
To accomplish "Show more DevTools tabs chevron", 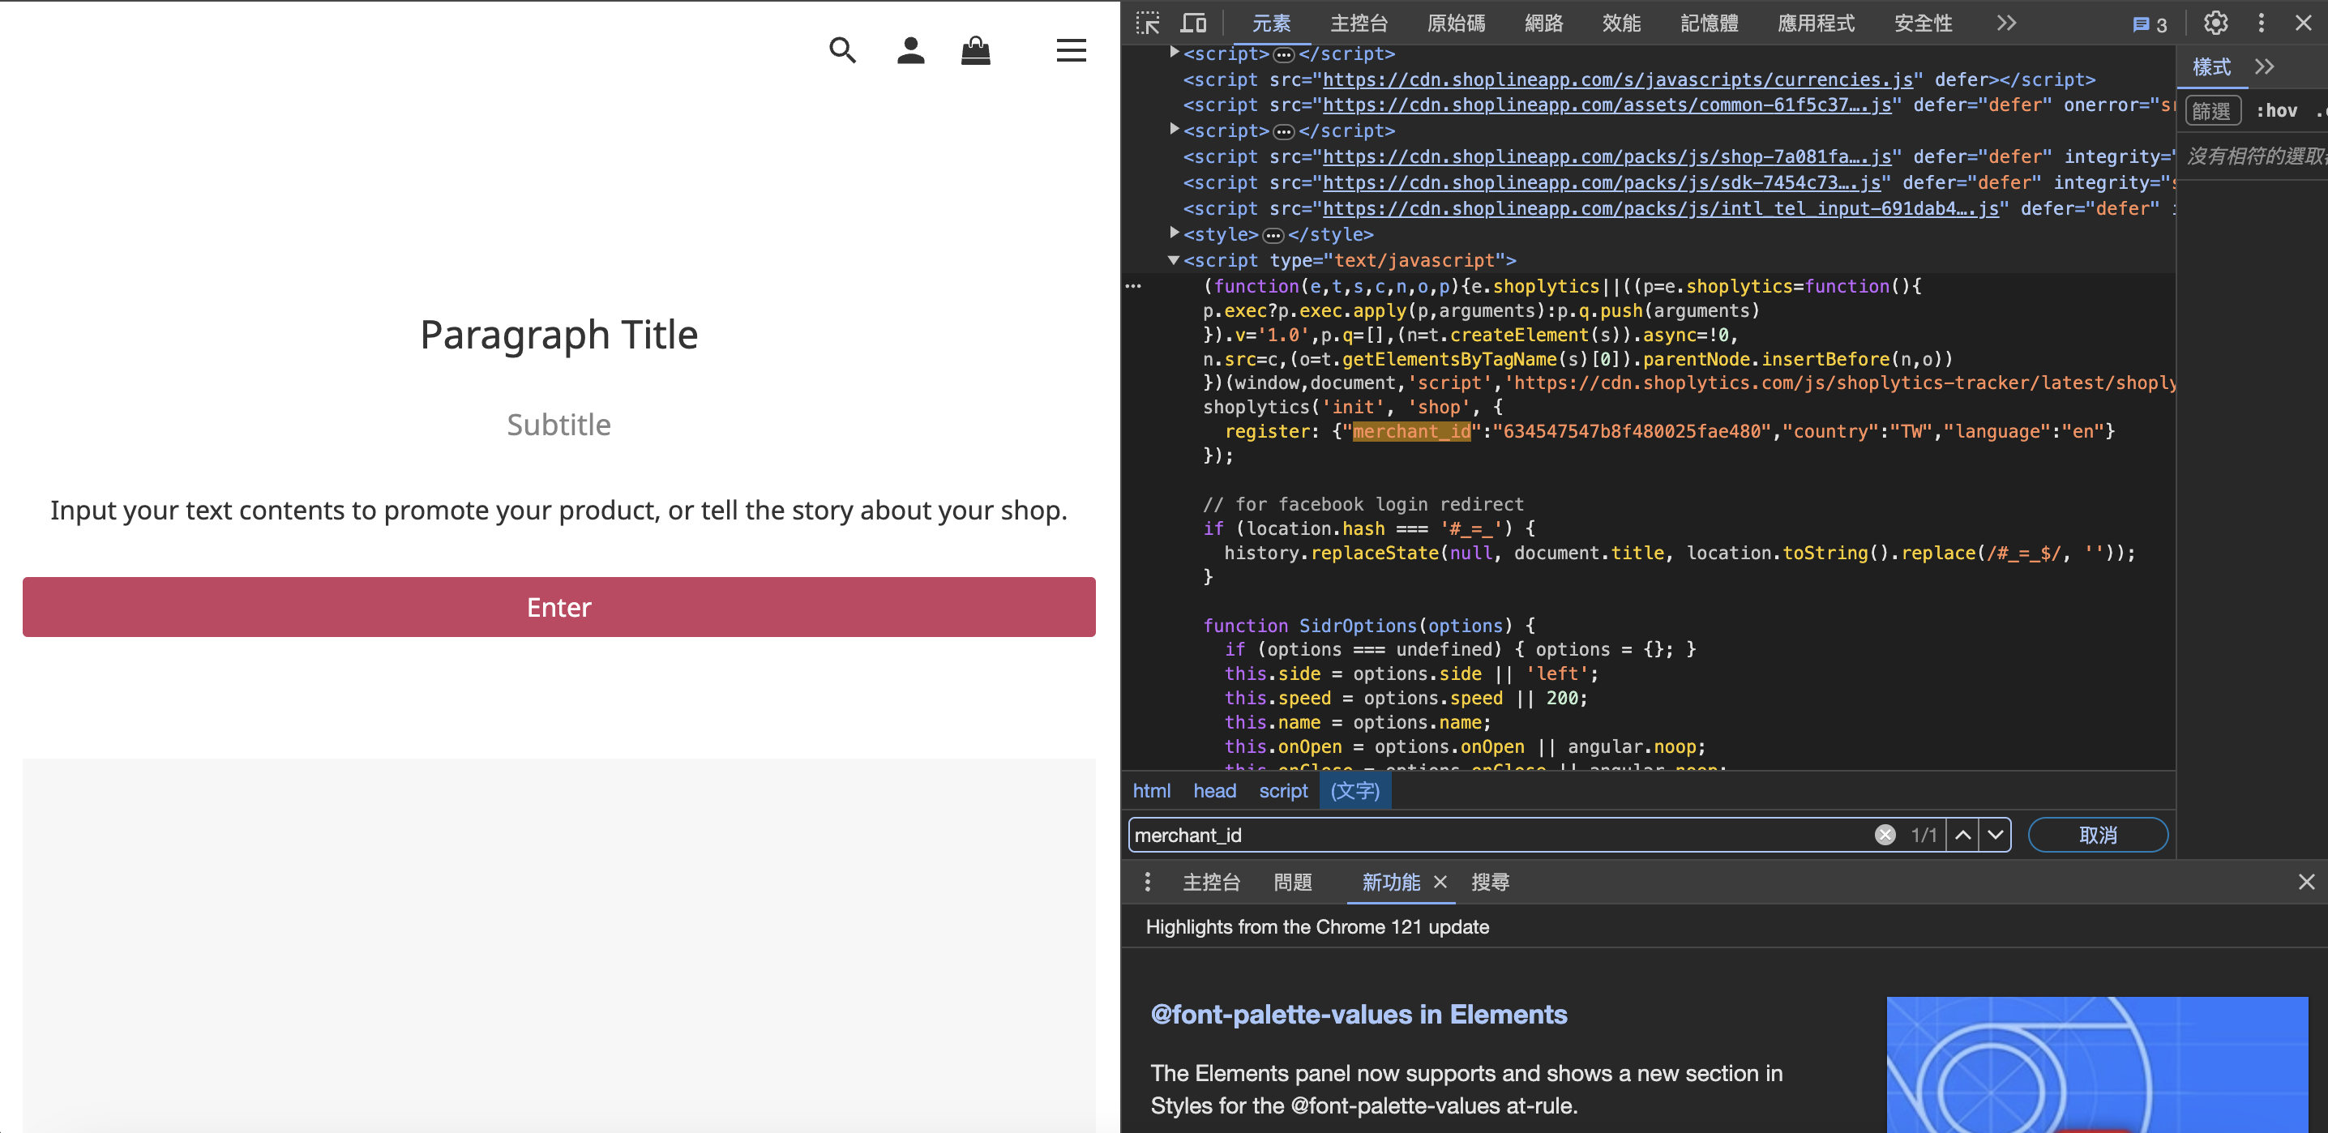I will pyautogui.click(x=2006, y=23).
